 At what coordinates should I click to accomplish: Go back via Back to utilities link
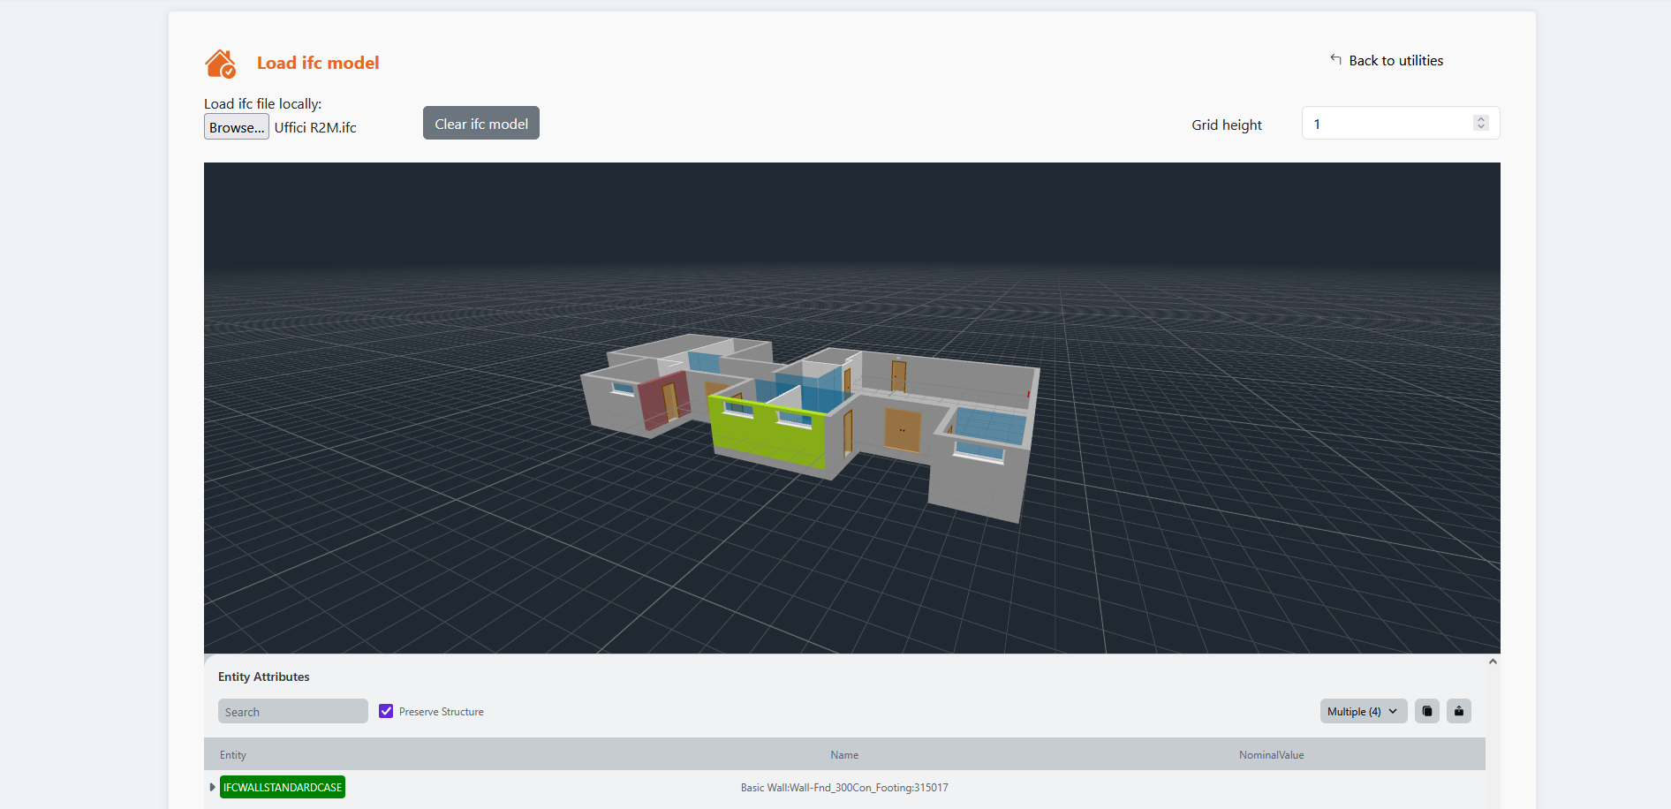[x=1395, y=60]
